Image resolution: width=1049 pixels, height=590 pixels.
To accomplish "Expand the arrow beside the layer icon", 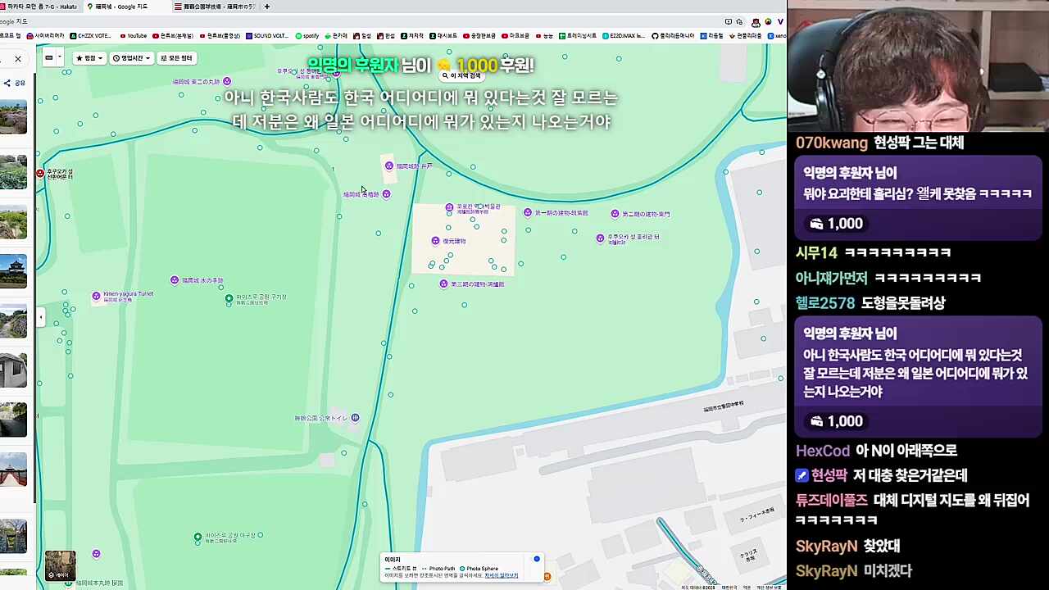I will click(x=59, y=58).
